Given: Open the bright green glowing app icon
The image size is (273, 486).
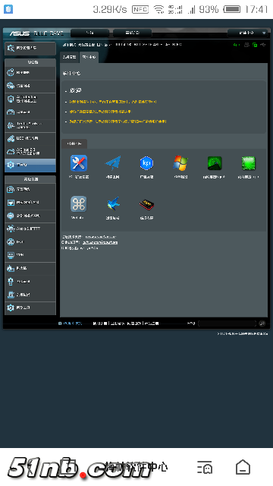Looking at the screenshot, I should click(x=248, y=163).
